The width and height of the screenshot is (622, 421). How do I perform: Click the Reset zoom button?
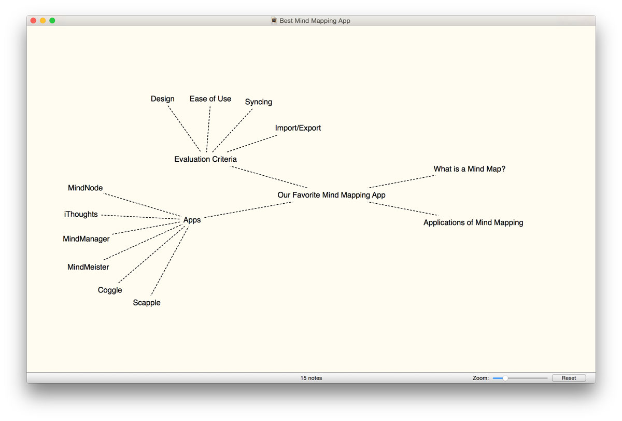(569, 378)
